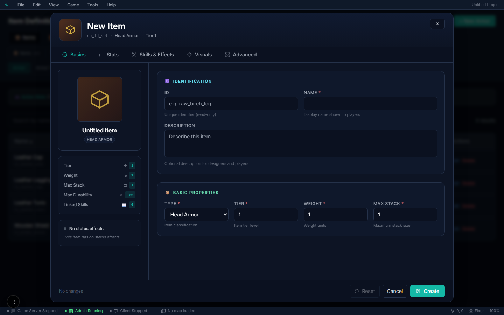Open the Edit menu

pos(37,5)
